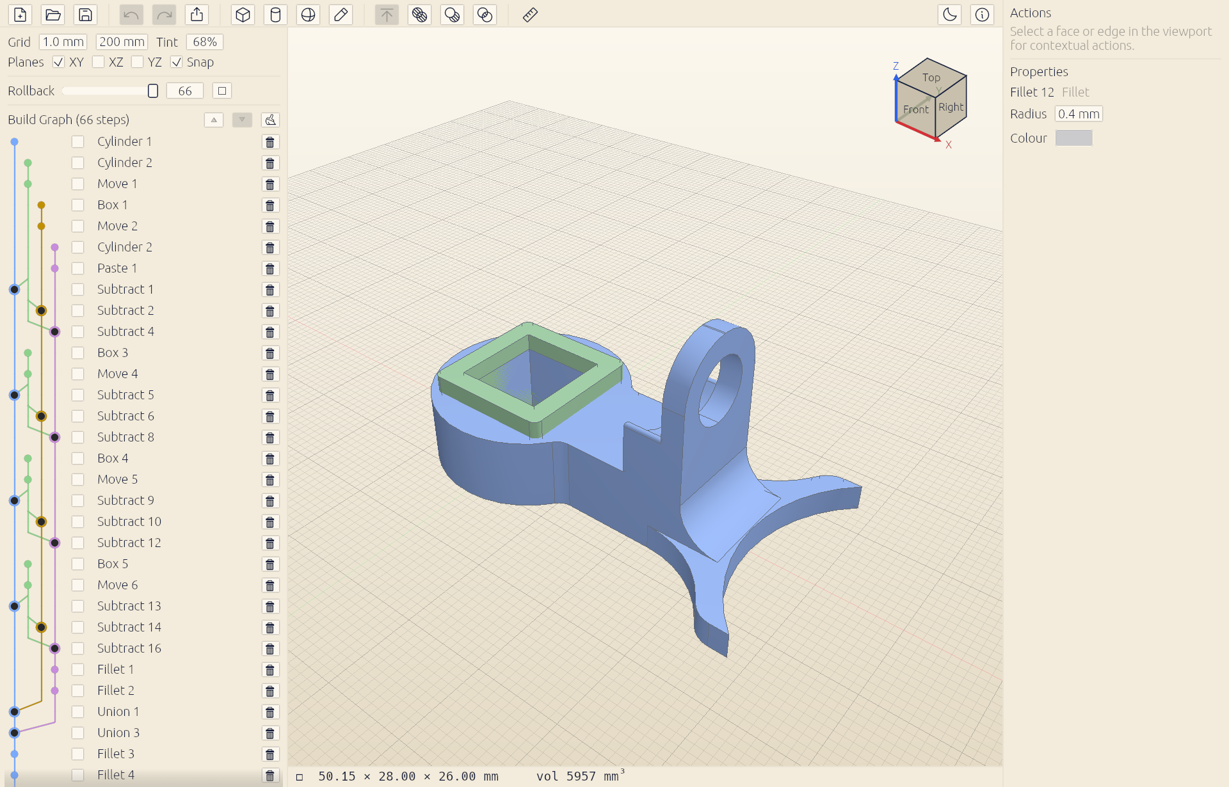Add a box primitive
The width and height of the screenshot is (1229, 787).
243,15
